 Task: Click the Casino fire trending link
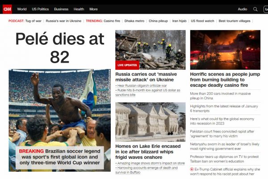[x=112, y=21]
